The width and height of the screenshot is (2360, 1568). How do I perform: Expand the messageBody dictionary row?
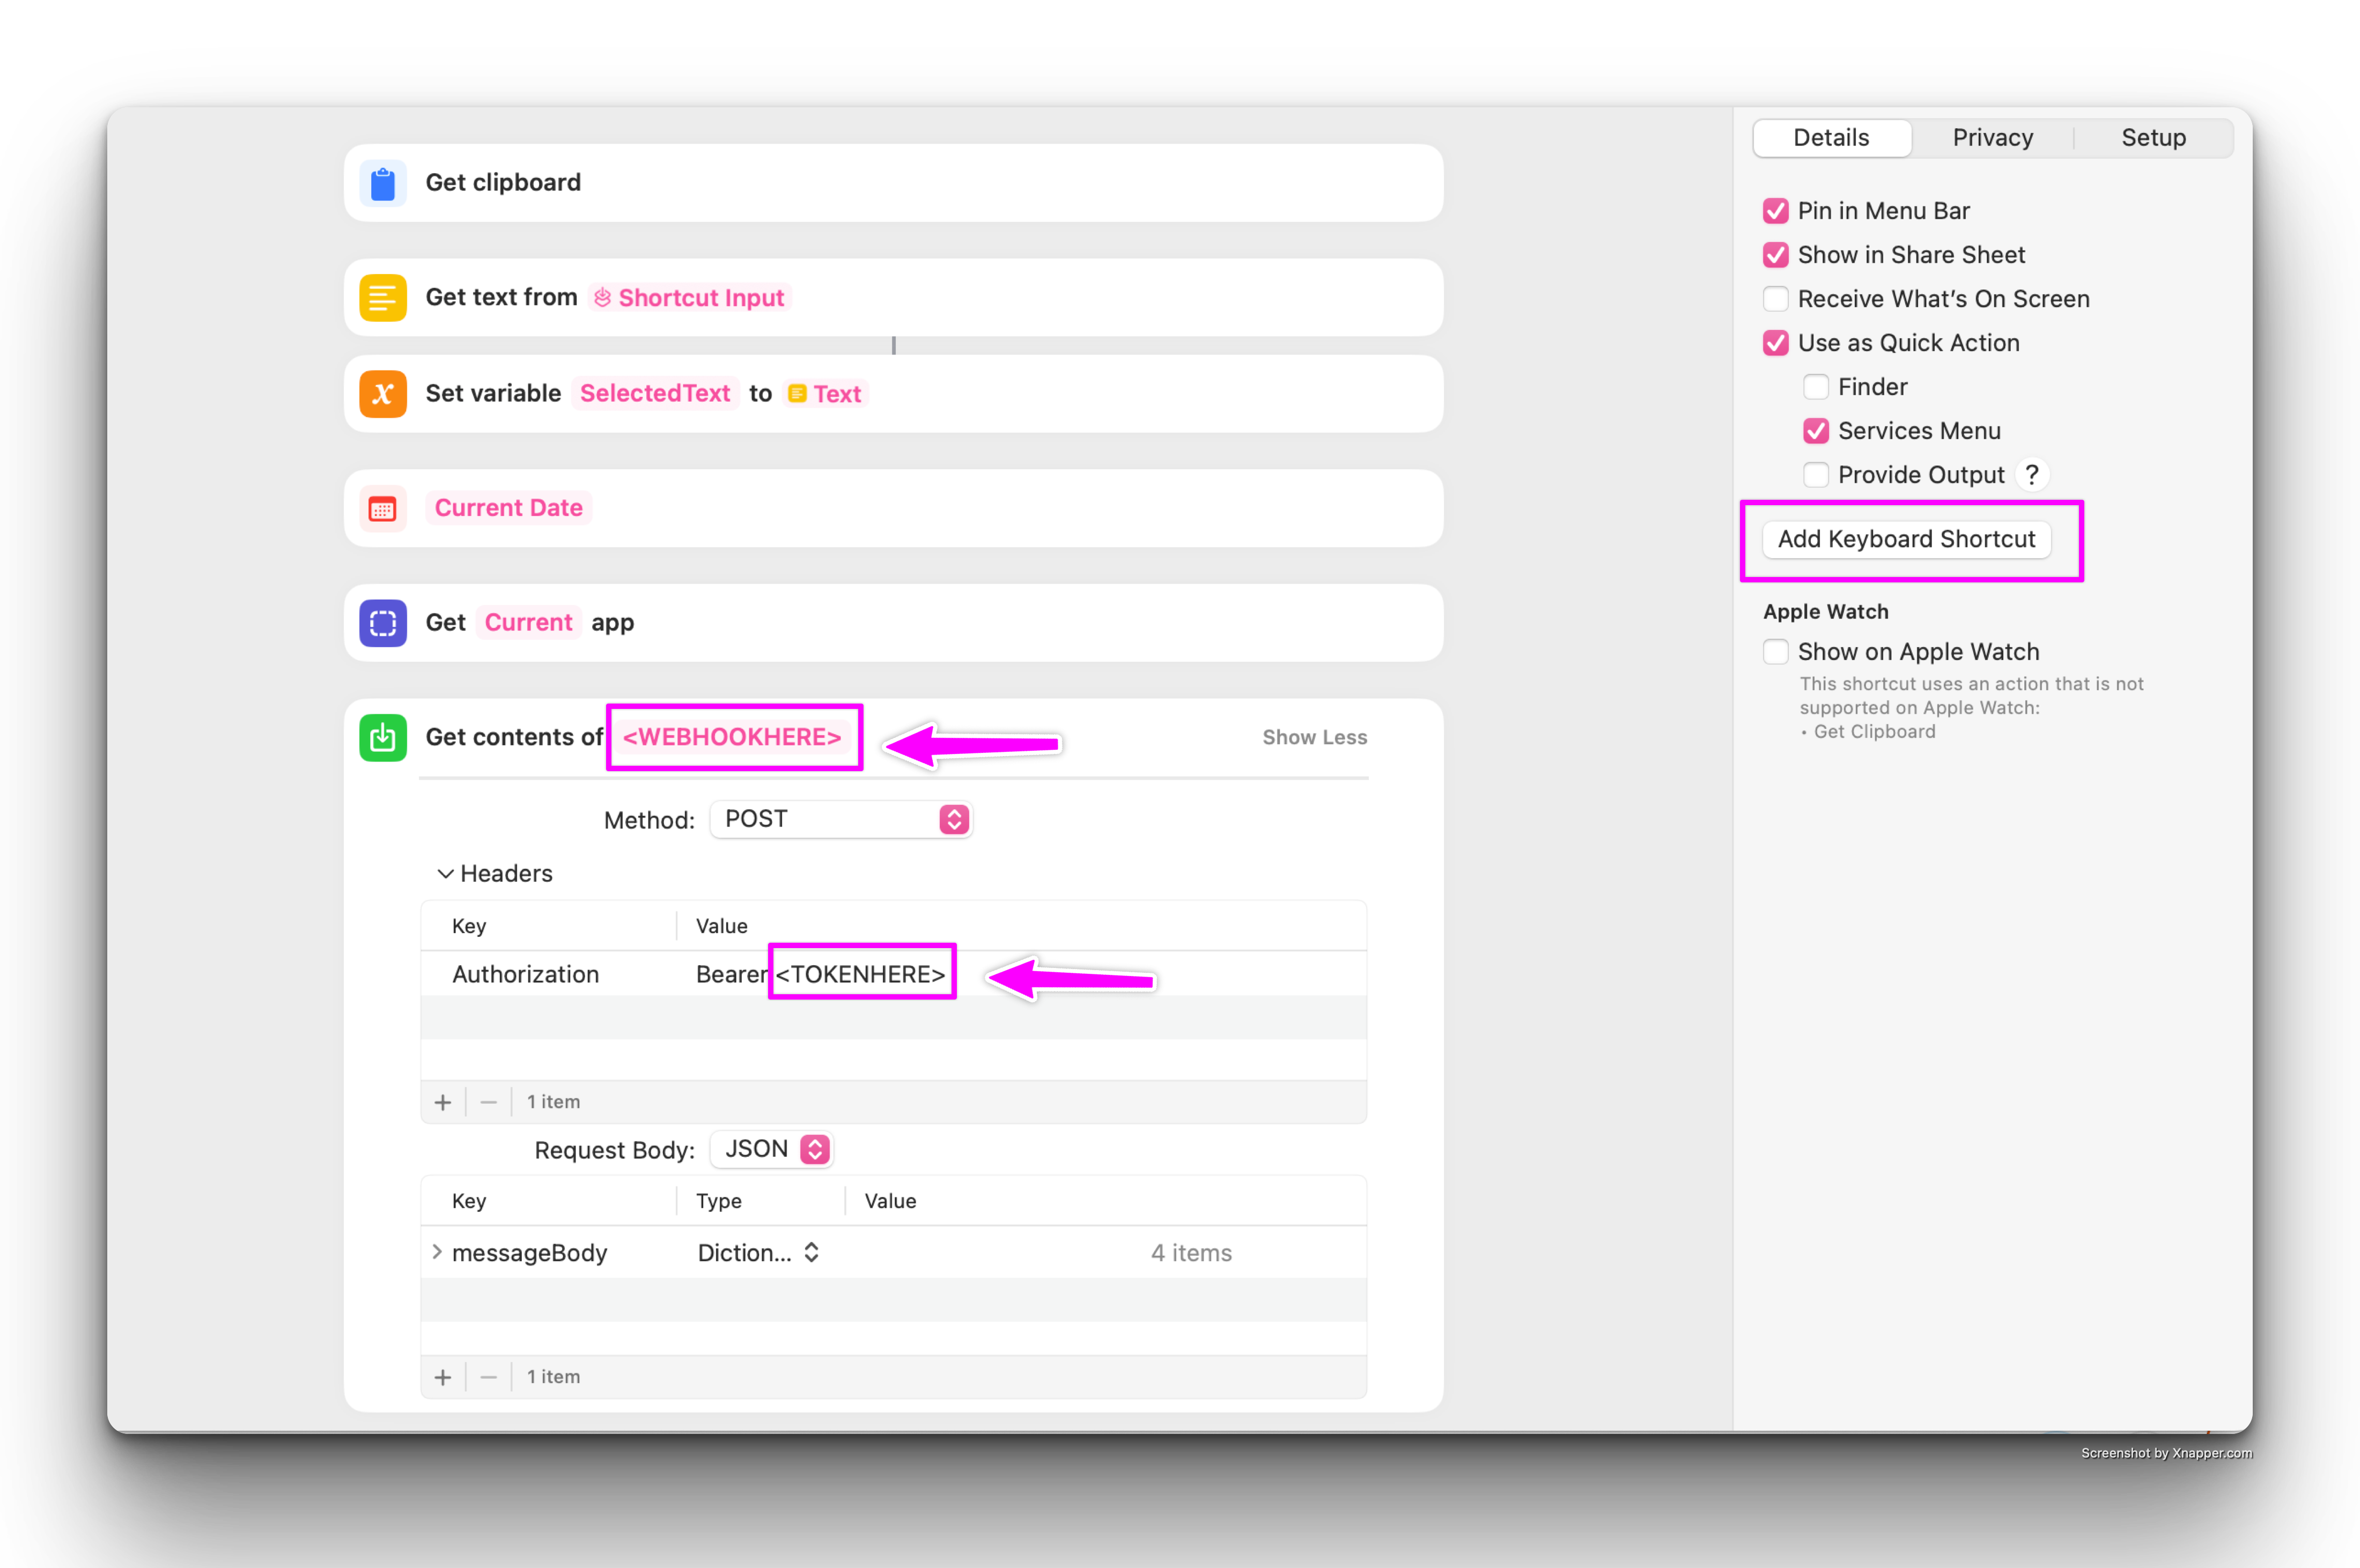pyautogui.click(x=437, y=1253)
